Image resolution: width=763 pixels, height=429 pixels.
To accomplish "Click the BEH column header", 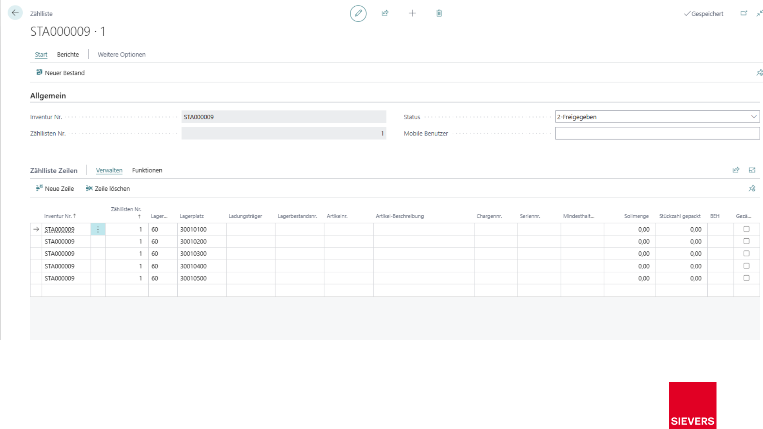I will [x=715, y=216].
